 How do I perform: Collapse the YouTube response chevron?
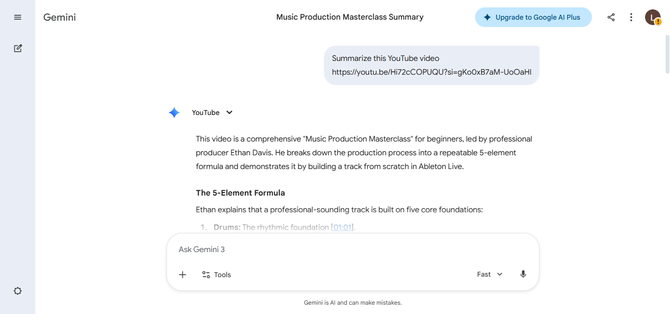point(229,113)
